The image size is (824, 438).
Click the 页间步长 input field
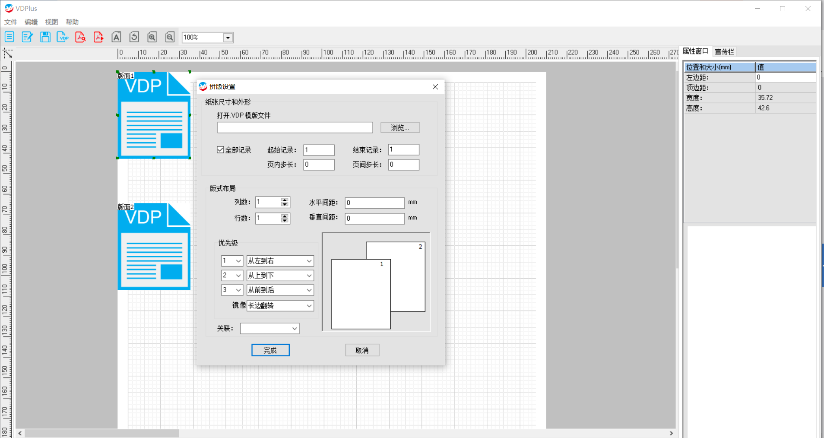pos(403,165)
